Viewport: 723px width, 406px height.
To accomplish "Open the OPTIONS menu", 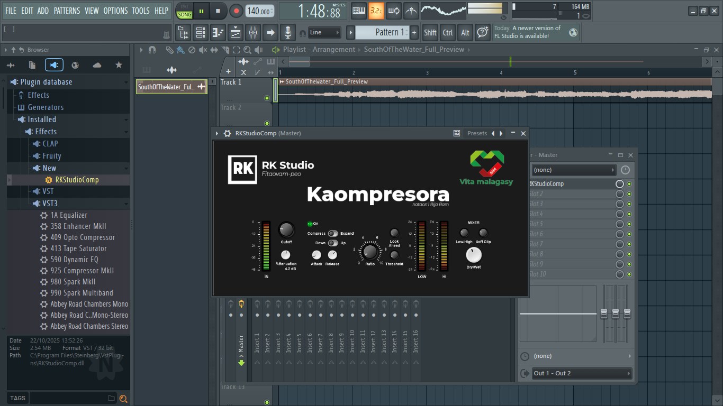I will [x=115, y=11].
